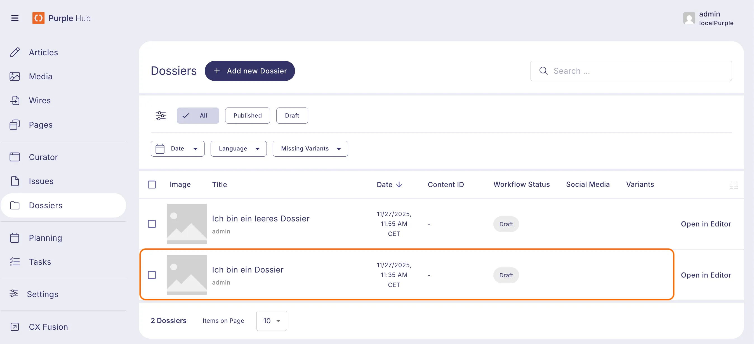Go to Dossiers in the sidebar

[x=63, y=205]
